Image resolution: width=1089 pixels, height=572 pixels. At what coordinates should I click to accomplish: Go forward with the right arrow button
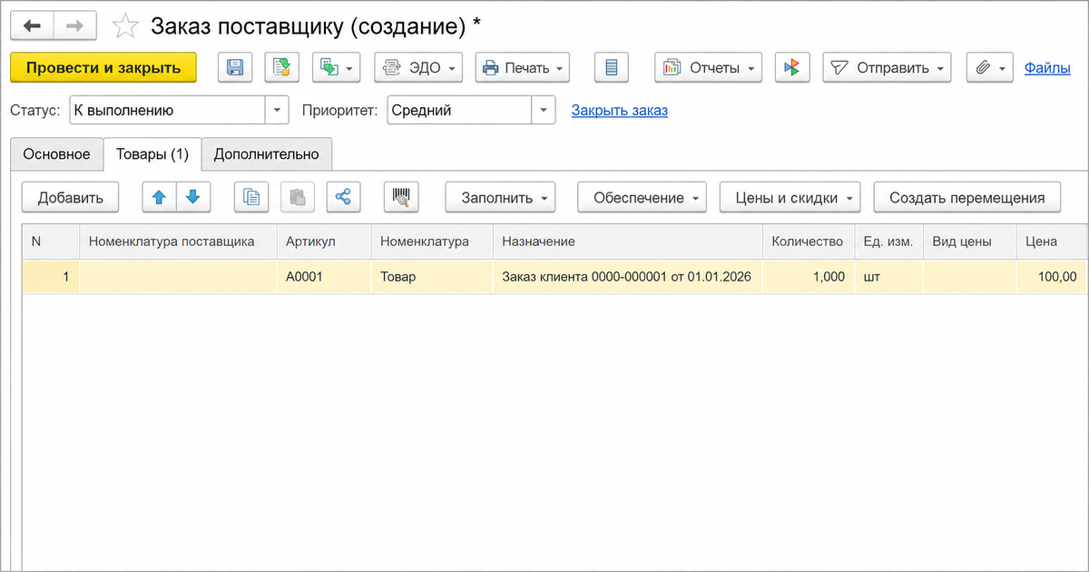point(74,25)
